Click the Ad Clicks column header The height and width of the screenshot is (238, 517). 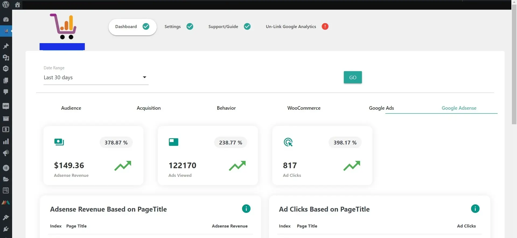click(466, 226)
